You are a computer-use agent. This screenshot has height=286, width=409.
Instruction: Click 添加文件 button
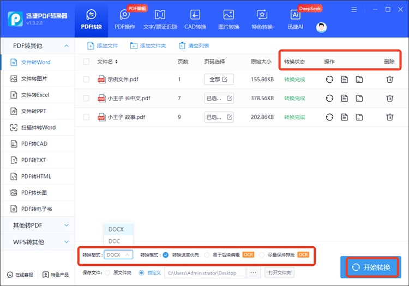pos(103,46)
